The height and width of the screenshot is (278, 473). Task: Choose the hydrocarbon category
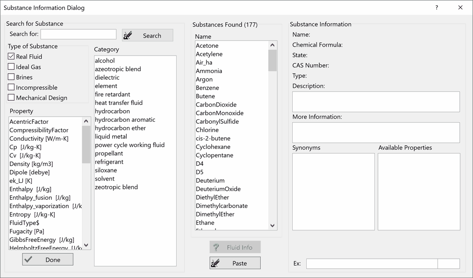pos(112,111)
